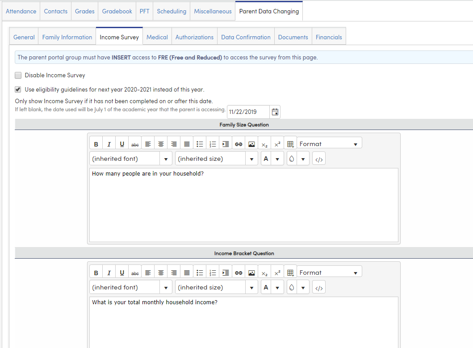The width and height of the screenshot is (473, 348).
Task: Apply italic formatting in Family Size editor
Action: (109, 143)
